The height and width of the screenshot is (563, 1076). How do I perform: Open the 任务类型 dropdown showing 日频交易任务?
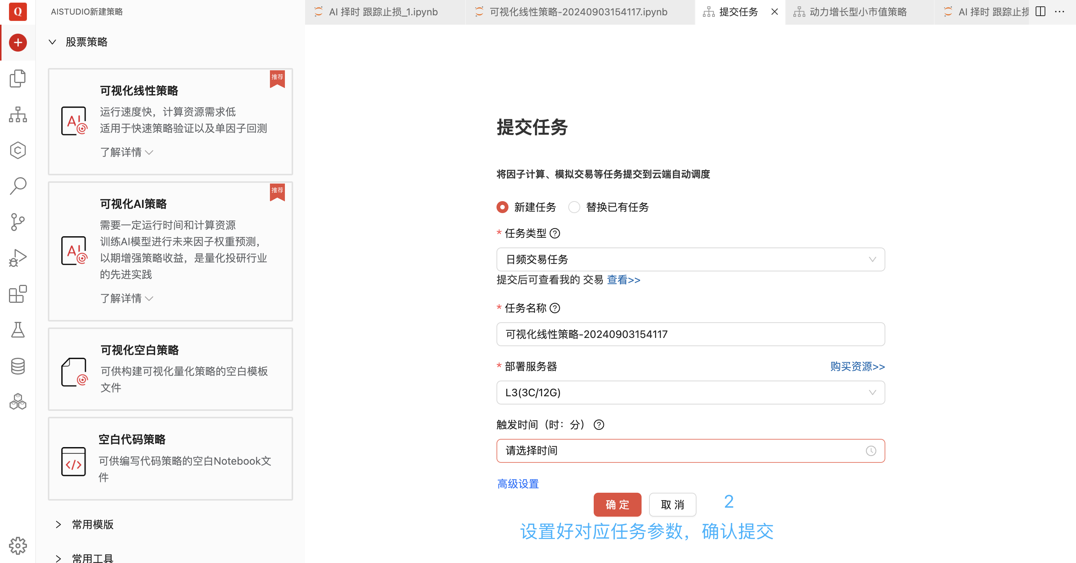(x=690, y=259)
